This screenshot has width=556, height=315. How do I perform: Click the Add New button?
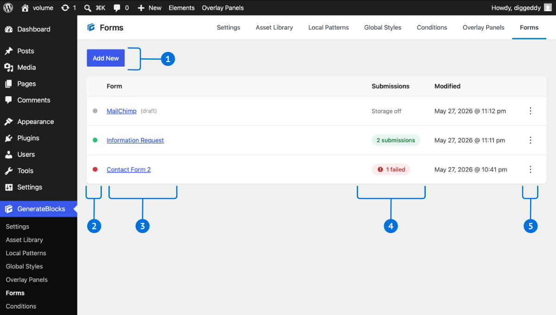pyautogui.click(x=106, y=58)
